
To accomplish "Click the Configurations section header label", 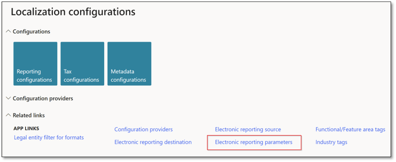I will 31,32.
